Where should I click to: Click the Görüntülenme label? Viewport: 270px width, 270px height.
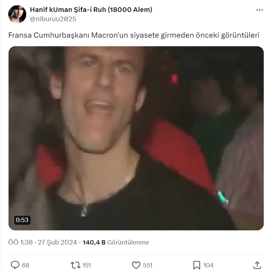point(128,243)
